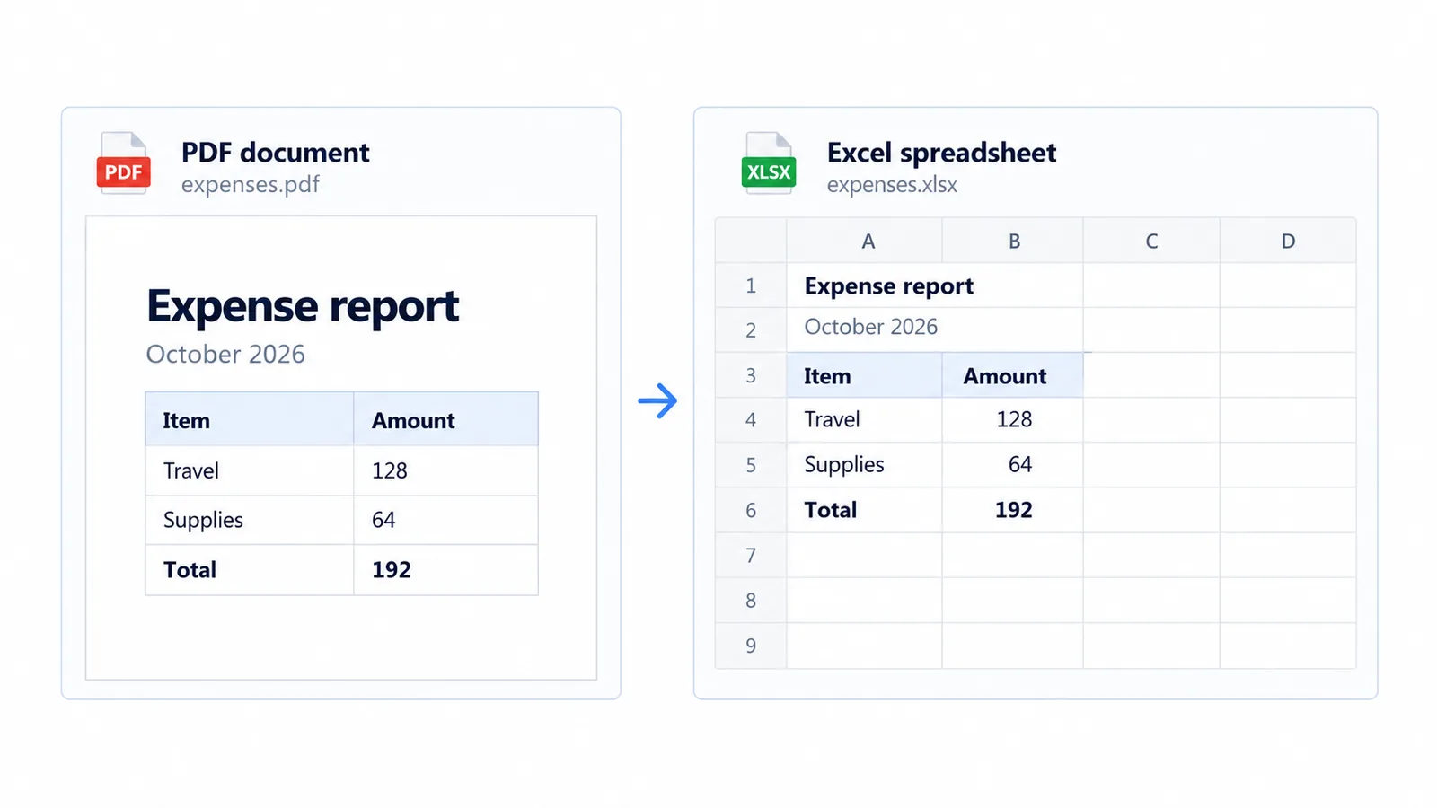Select the select-all corner of the spreadsheet
Image resolution: width=1437 pixels, height=808 pixels.
[751, 241]
